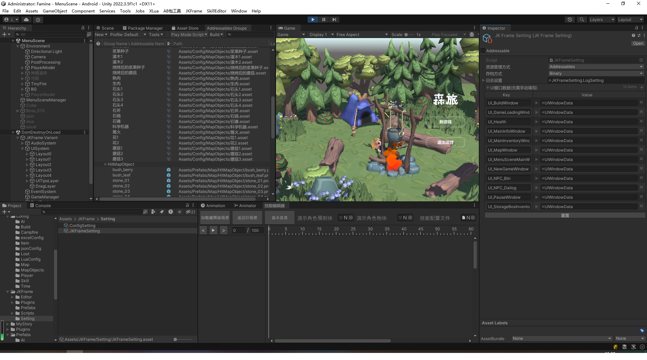Click the Asset Labels tag icon
The height and width of the screenshot is (360, 647).
642,331
